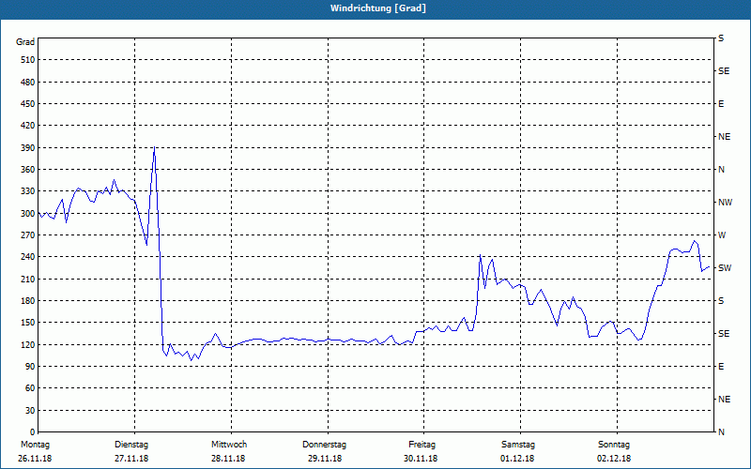Click the 510 value on the y-axis
The width and height of the screenshot is (751, 469).
(26, 60)
